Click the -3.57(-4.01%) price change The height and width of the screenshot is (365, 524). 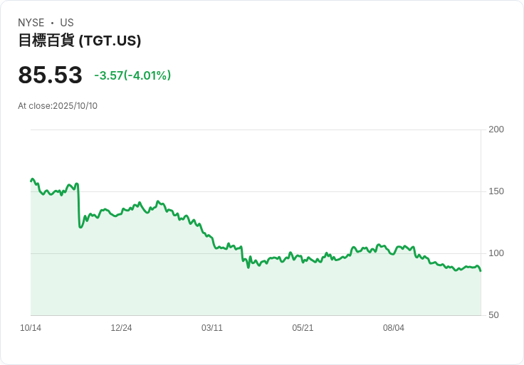[132, 75]
